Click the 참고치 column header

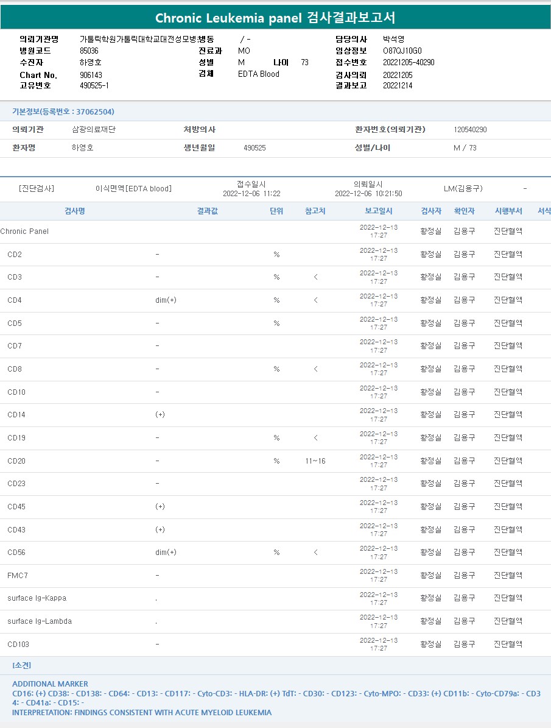click(315, 211)
